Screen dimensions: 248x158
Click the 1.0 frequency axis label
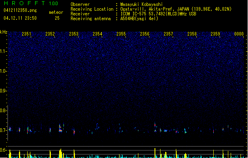(x=4, y=71)
